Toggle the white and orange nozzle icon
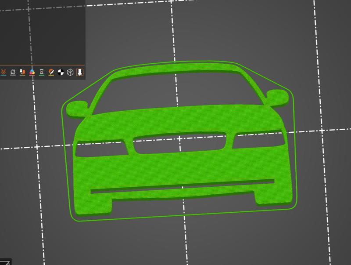Viewport: 351px width, 265px height. [22, 72]
